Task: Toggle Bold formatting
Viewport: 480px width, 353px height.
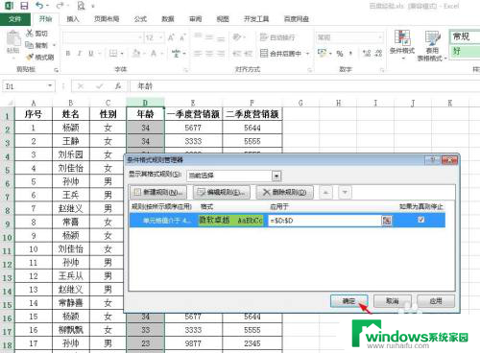Action: coord(68,54)
